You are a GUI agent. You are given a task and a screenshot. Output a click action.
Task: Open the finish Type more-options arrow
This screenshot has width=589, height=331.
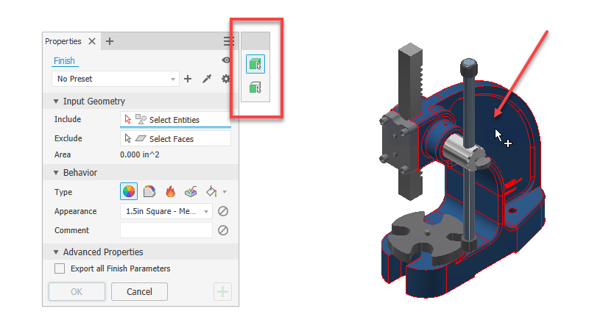pos(225,192)
